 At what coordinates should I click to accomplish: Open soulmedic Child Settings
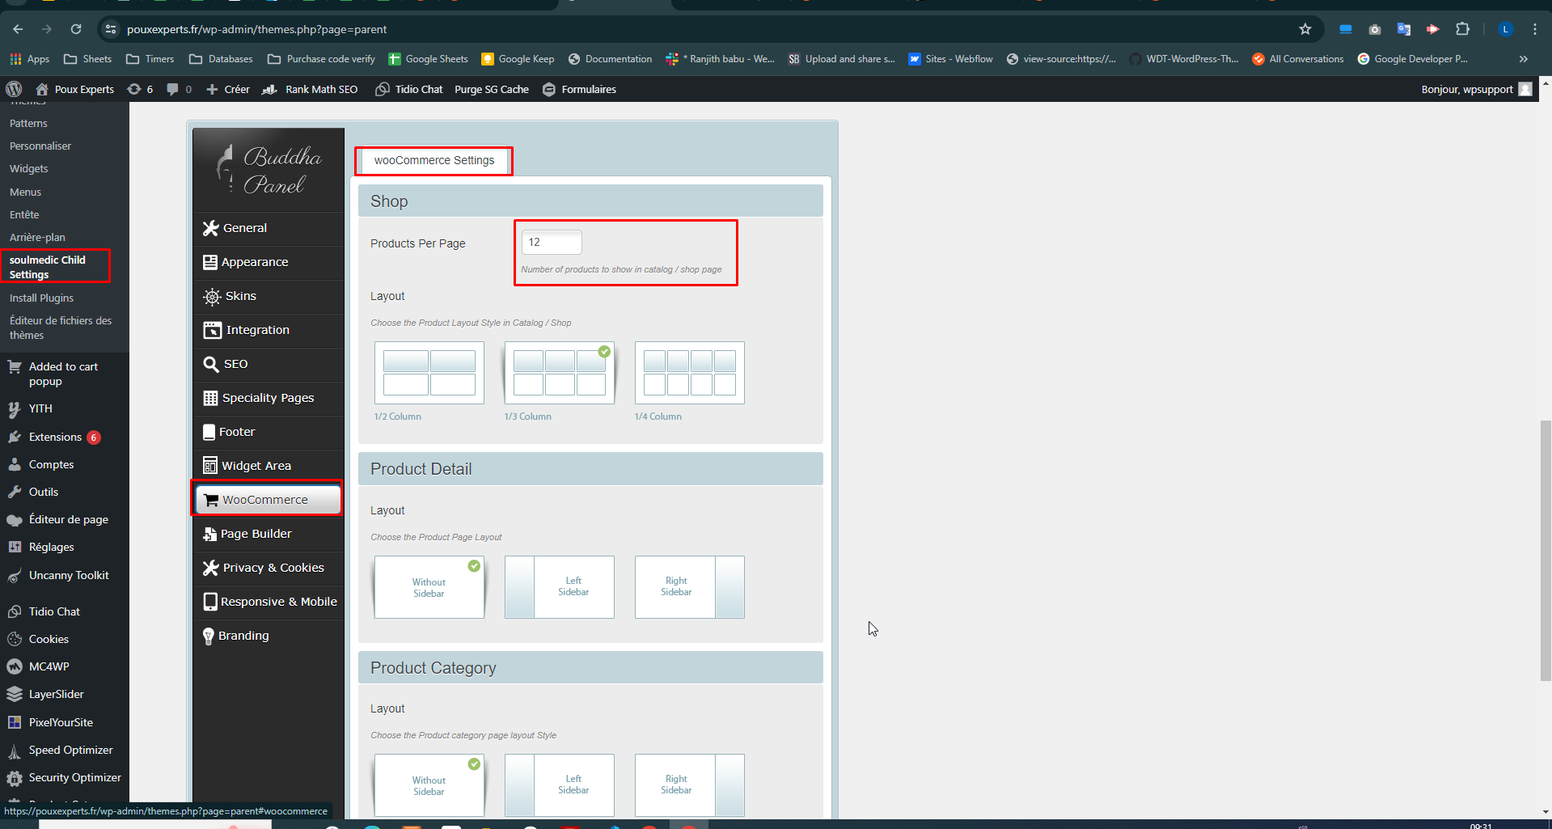click(x=47, y=267)
